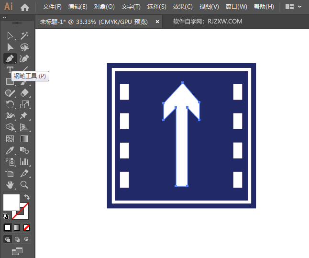Image resolution: width=309 pixels, height=258 pixels.
Task: Open the 帮助(H) menu
Action: (264, 7)
